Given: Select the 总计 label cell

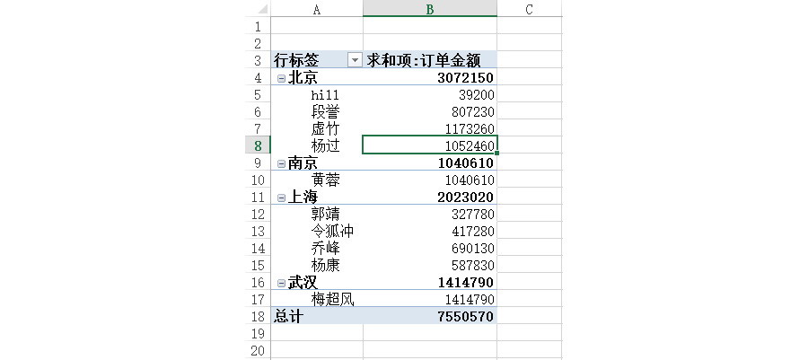Looking at the screenshot, I should coord(316,316).
